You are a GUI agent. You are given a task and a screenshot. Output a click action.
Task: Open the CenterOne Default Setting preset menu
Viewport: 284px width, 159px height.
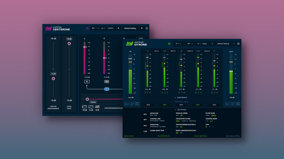tap(130, 28)
